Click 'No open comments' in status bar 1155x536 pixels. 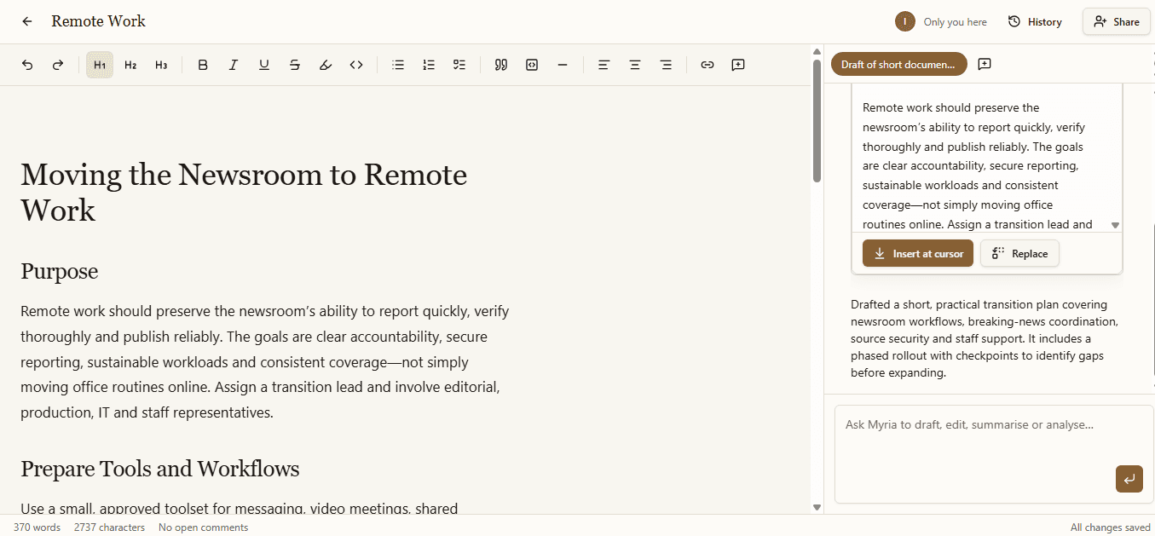tap(203, 527)
